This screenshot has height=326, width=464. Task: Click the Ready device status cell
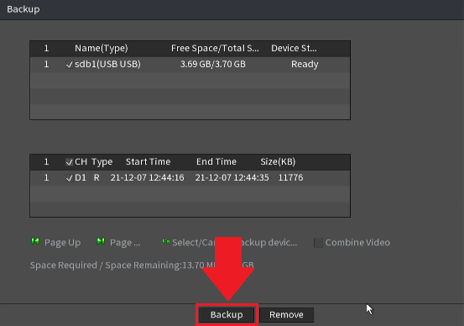point(305,64)
